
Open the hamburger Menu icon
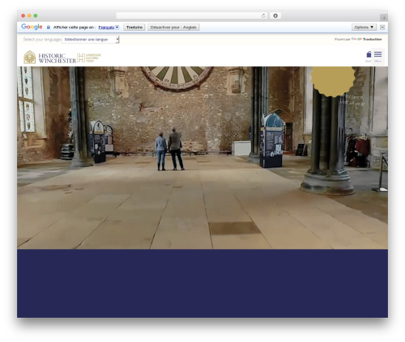pos(377,54)
